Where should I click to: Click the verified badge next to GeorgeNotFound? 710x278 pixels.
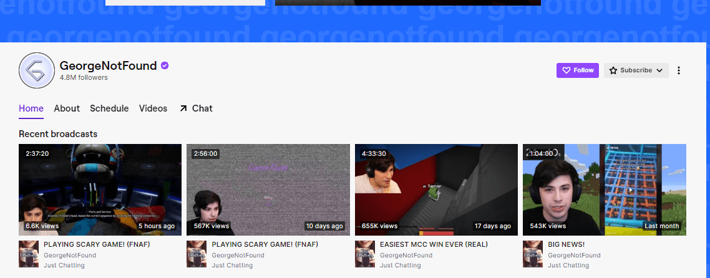pyautogui.click(x=165, y=65)
